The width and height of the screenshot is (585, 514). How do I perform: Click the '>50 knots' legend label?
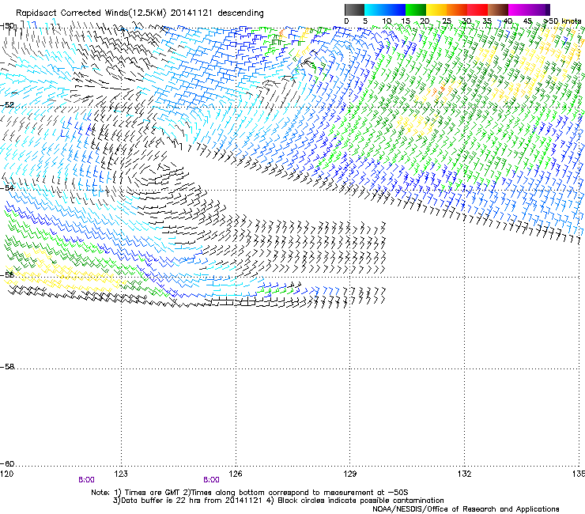tap(563, 21)
